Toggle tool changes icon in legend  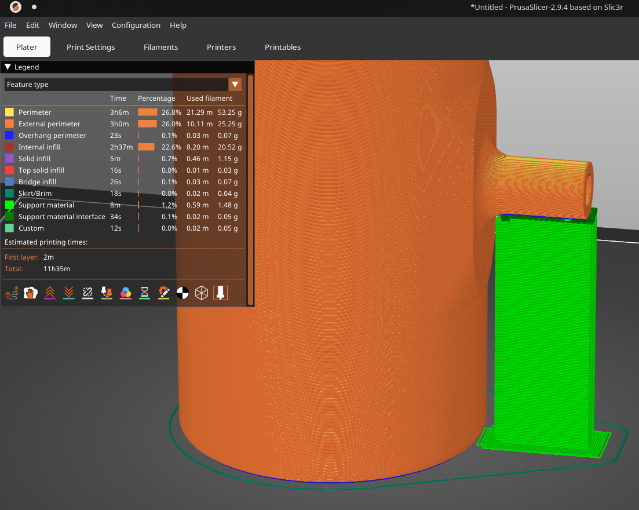tap(107, 293)
